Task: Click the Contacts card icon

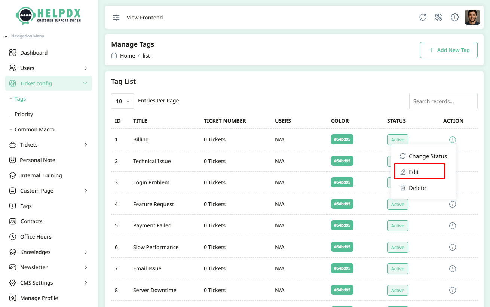Action: pyautogui.click(x=13, y=221)
